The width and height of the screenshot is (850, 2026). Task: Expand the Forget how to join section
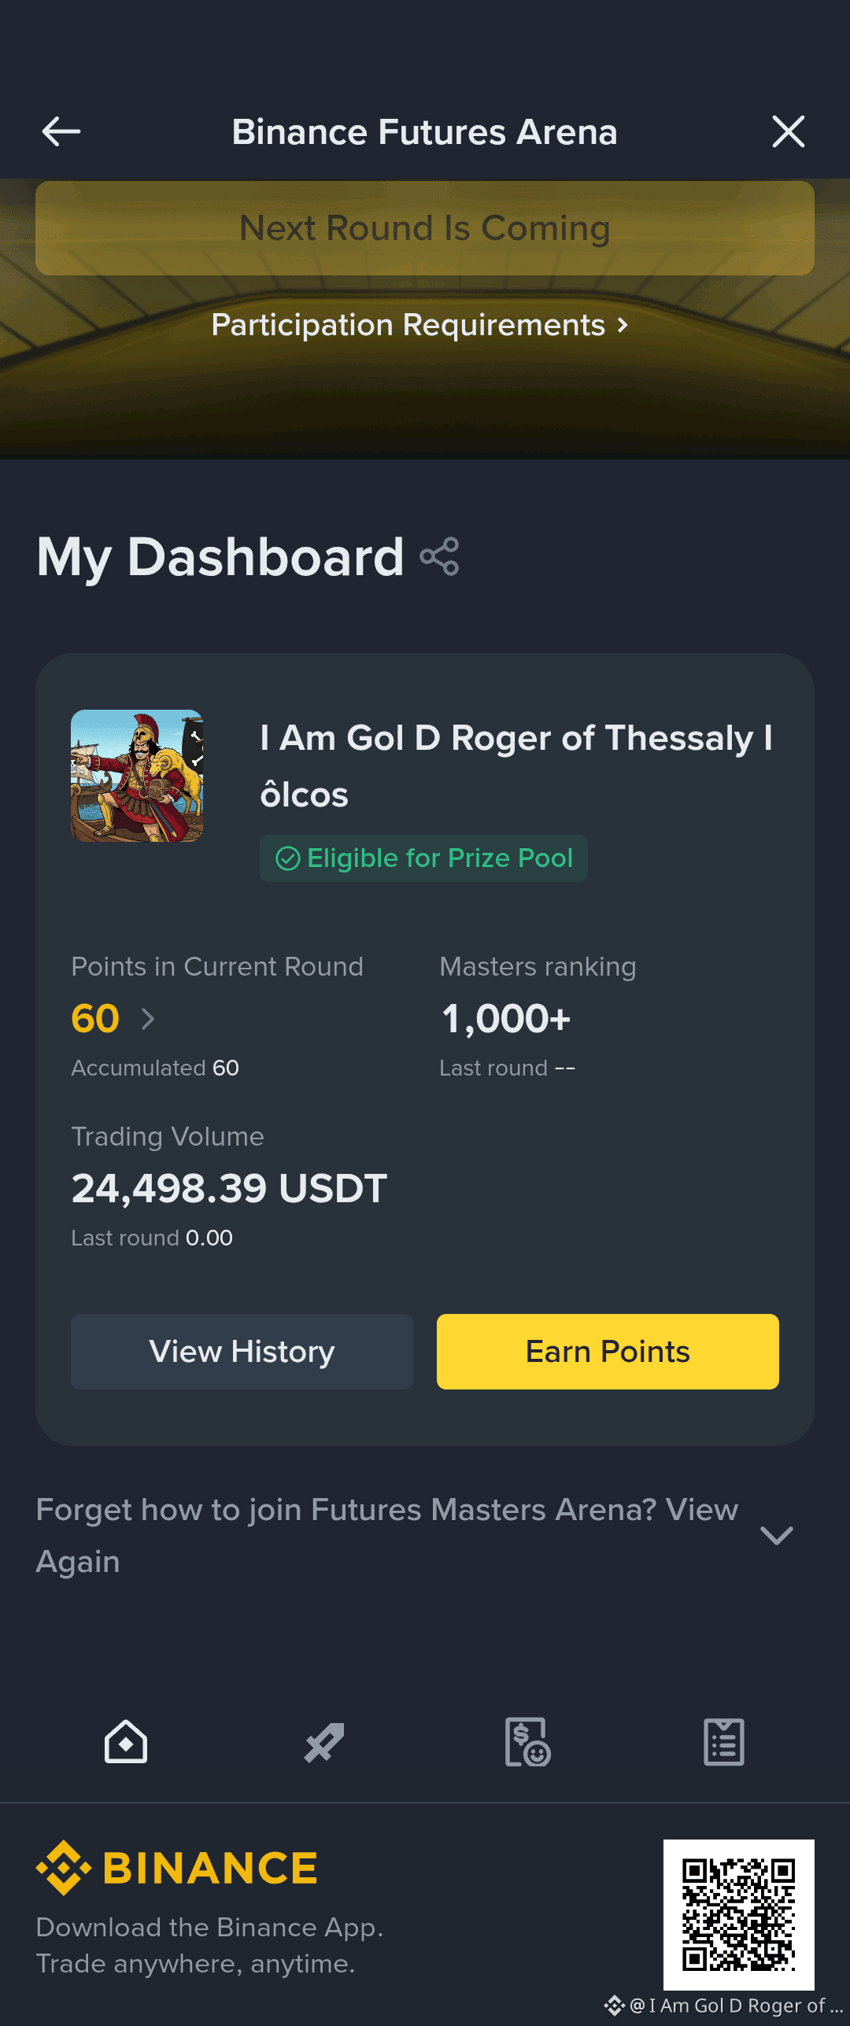tap(777, 1536)
